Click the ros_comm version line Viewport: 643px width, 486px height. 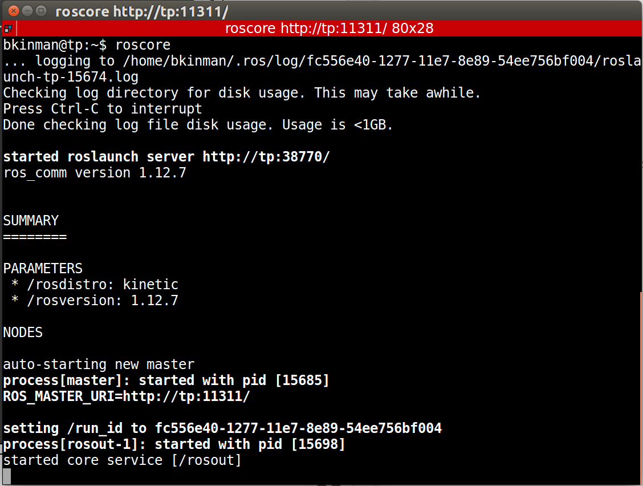point(95,172)
